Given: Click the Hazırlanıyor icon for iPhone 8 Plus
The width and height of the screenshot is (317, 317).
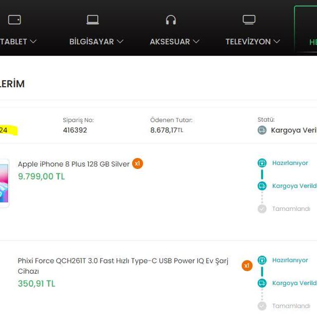Looking at the screenshot, I should click(262, 163).
